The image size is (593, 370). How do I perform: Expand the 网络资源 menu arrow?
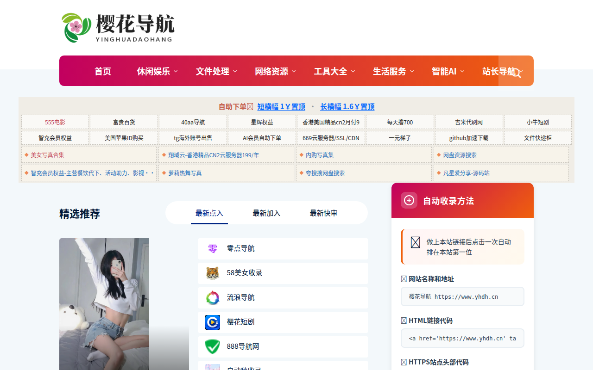tap(294, 71)
